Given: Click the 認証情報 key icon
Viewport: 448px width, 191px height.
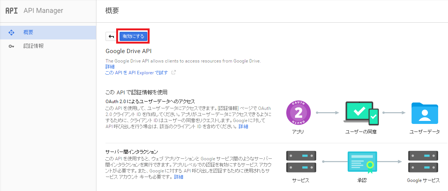Looking at the screenshot, I should coord(11,46).
